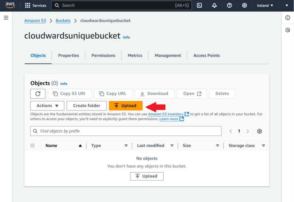Switch to the Metrics tab
294x202 pixels.
135,55
